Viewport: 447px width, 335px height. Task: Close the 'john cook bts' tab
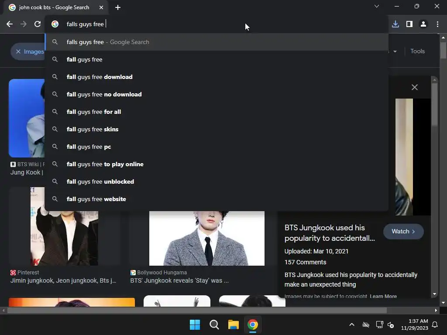tap(101, 7)
